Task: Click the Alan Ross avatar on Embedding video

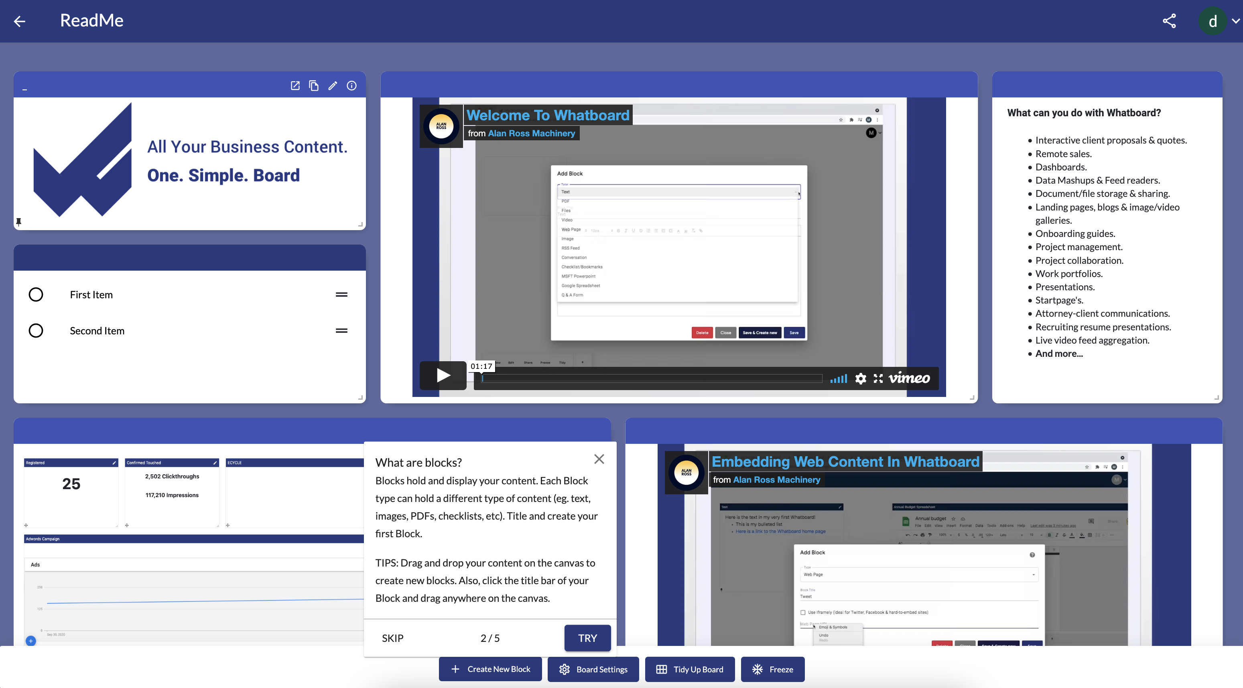Action: coord(686,472)
